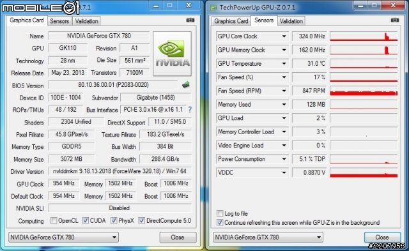The image size is (409, 251).
Task: Click the 5.1 % TDP power value
Action: pyautogui.click(x=309, y=159)
